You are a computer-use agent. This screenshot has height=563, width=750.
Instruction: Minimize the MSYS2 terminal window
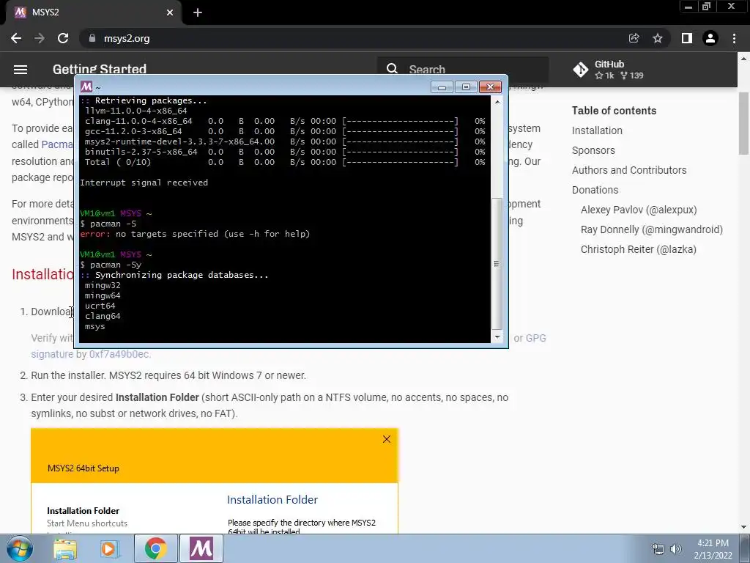coord(442,87)
